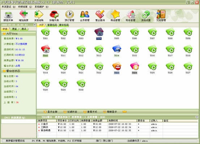The image size is (200, 144).
Task: Switch to the 普通包间 tab
Action: coord(52,25)
